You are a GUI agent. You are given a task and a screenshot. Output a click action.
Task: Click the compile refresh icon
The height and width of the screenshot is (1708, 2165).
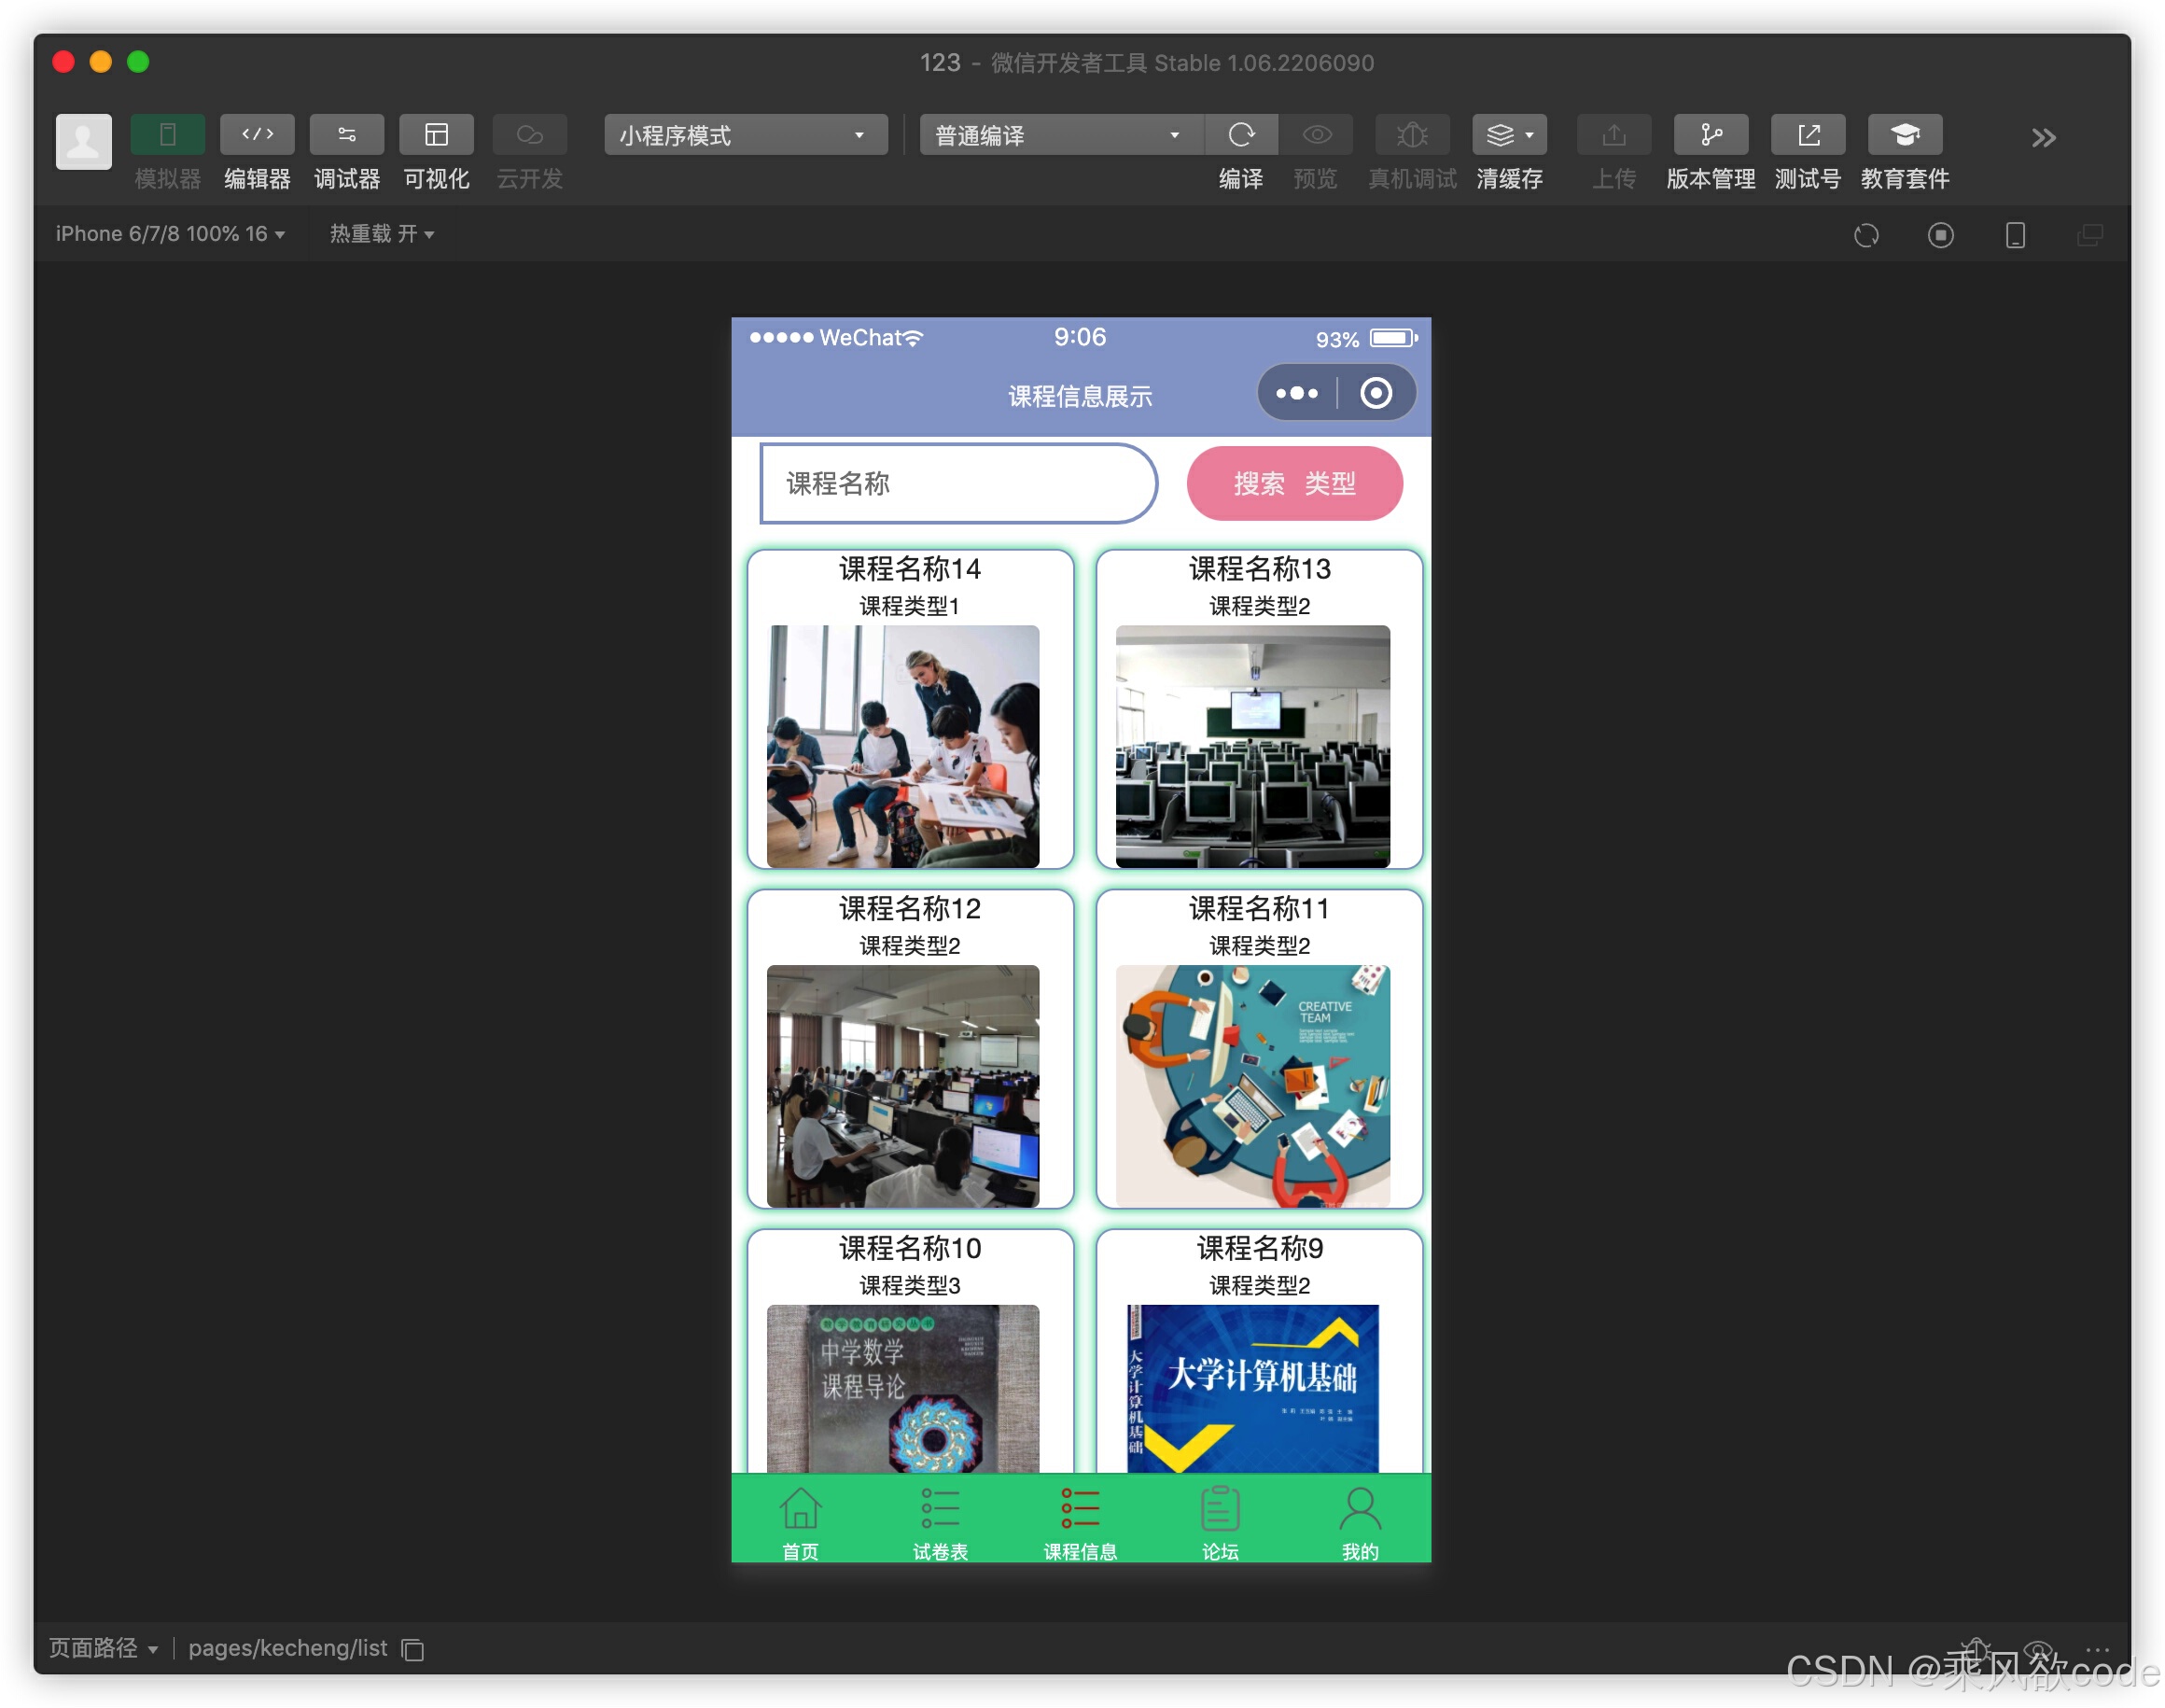[x=1241, y=135]
